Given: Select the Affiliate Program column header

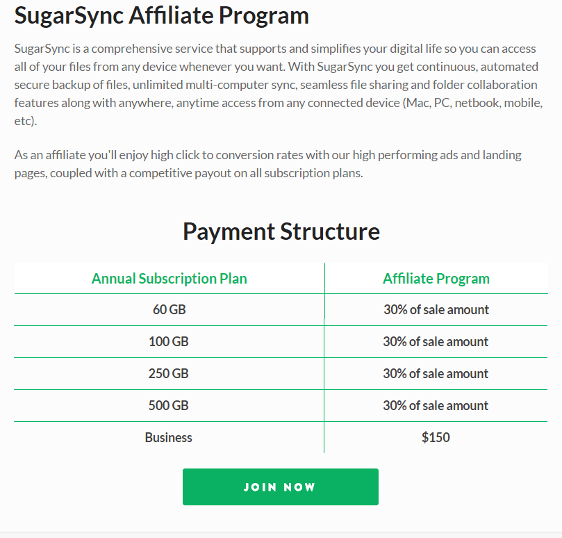Looking at the screenshot, I should point(436,279).
